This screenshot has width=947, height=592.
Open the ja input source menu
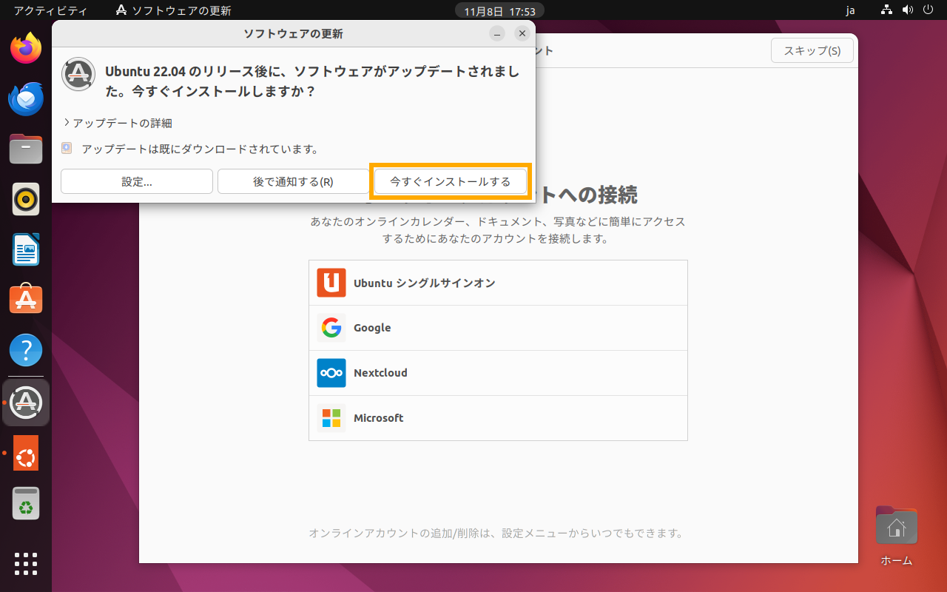pyautogui.click(x=850, y=10)
